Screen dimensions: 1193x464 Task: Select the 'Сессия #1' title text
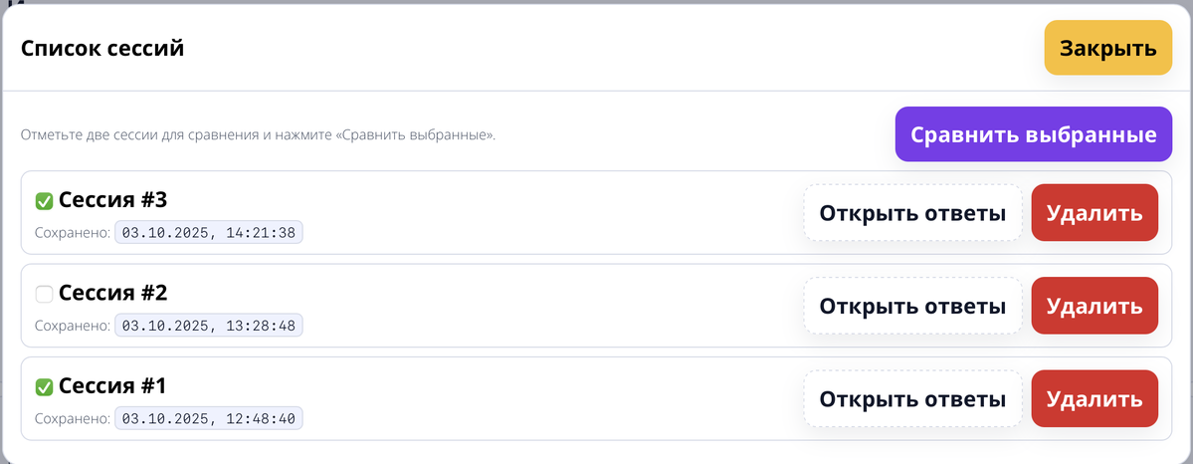[112, 386]
